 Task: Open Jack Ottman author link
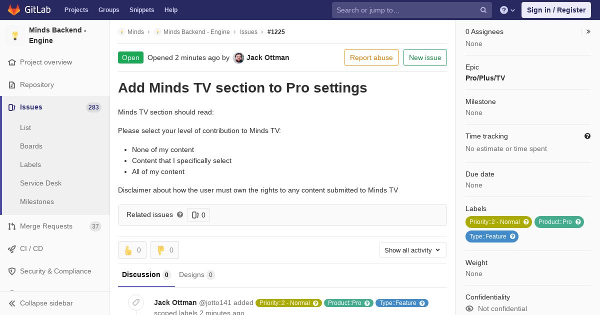pos(268,57)
